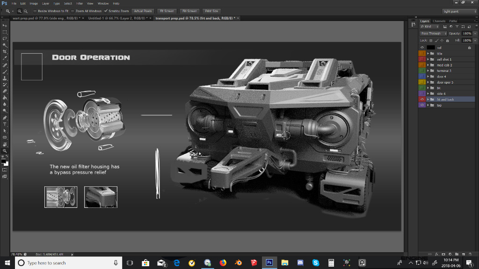Select the Paint Bucket tool
Viewport: 479px width, 269px height.
(x=5, y=98)
